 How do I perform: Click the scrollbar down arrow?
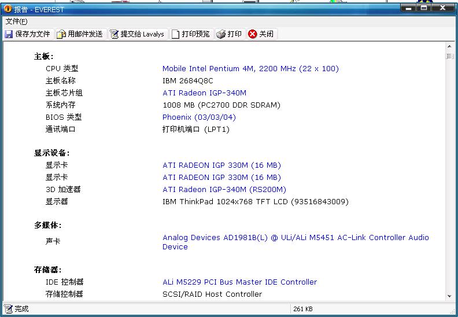[x=449, y=296]
